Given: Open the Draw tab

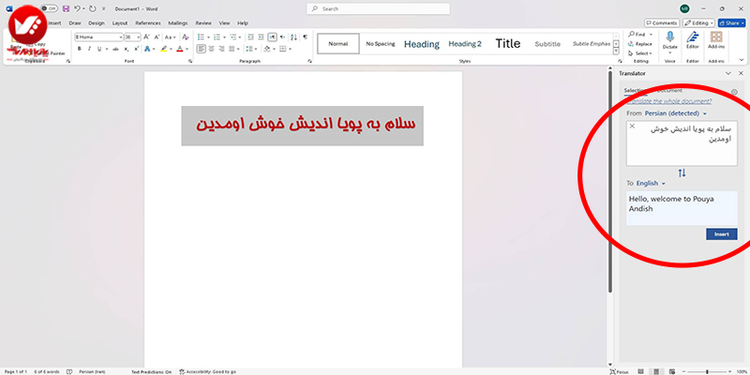Looking at the screenshot, I should [x=75, y=22].
